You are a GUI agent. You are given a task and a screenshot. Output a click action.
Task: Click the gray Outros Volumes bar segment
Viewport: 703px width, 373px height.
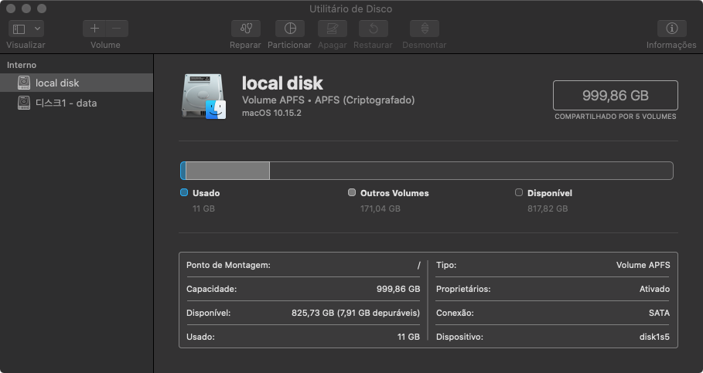click(x=227, y=171)
